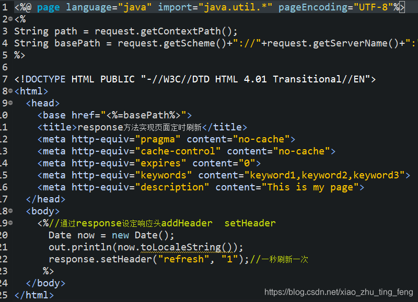Click the closing html tag on line 25
This screenshot has width=418, height=302.
[34, 295]
